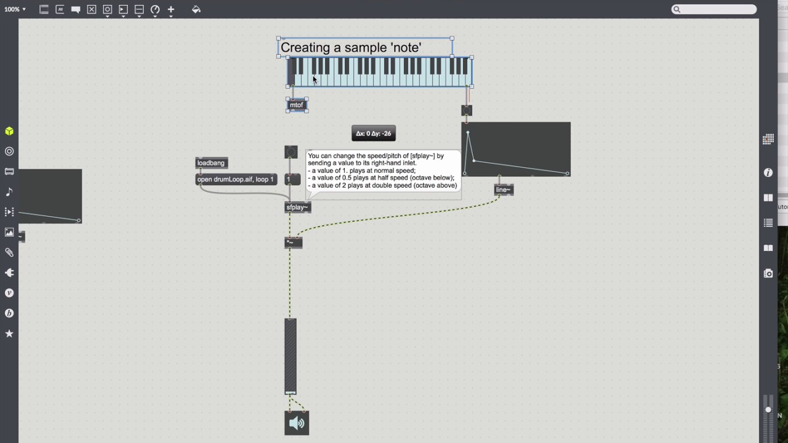Screen dimensions: 788x443
Task: Open the images sidebar icon
Action: (x=9, y=232)
